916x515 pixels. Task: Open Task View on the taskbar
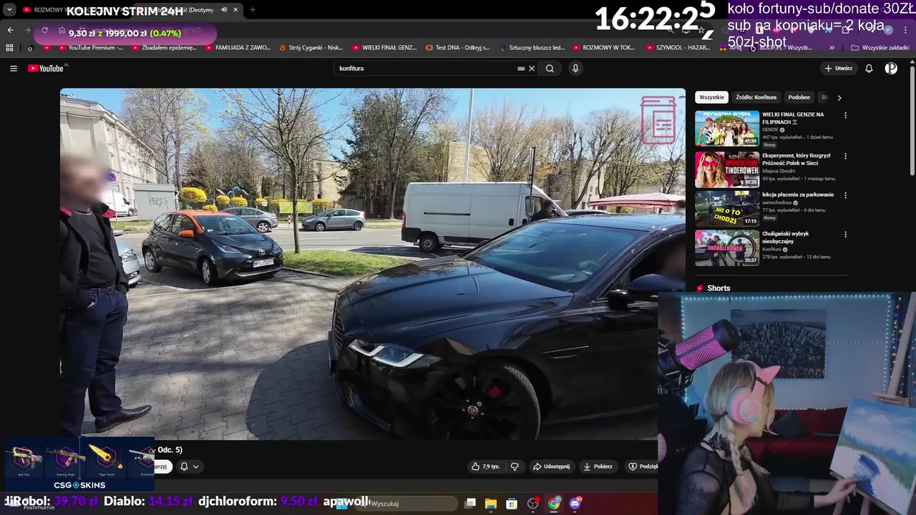[470, 504]
